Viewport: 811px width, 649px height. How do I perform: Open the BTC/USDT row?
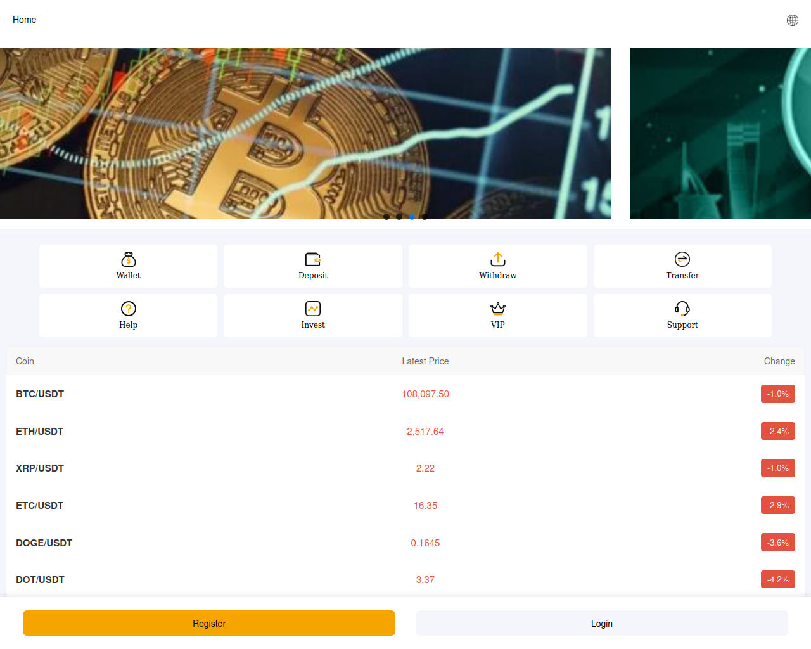pos(405,394)
